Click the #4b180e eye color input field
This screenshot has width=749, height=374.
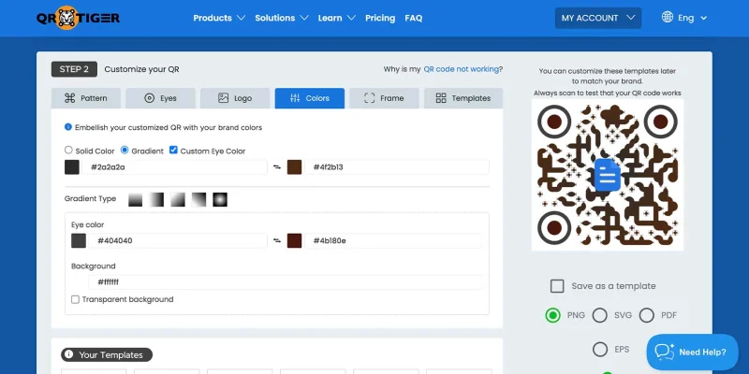(393, 240)
